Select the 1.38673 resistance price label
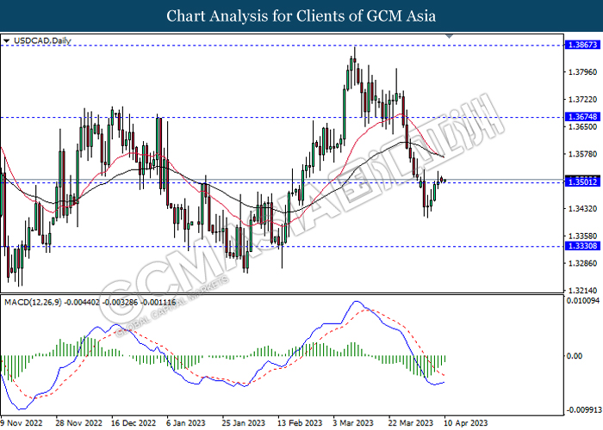Image resolution: width=603 pixels, height=430 pixels. (582, 45)
